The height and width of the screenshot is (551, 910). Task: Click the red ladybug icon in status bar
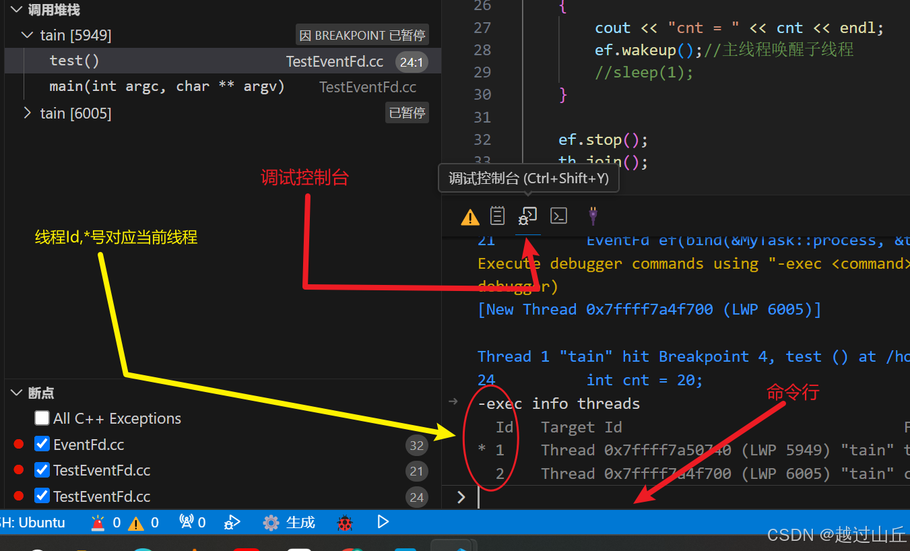345,522
